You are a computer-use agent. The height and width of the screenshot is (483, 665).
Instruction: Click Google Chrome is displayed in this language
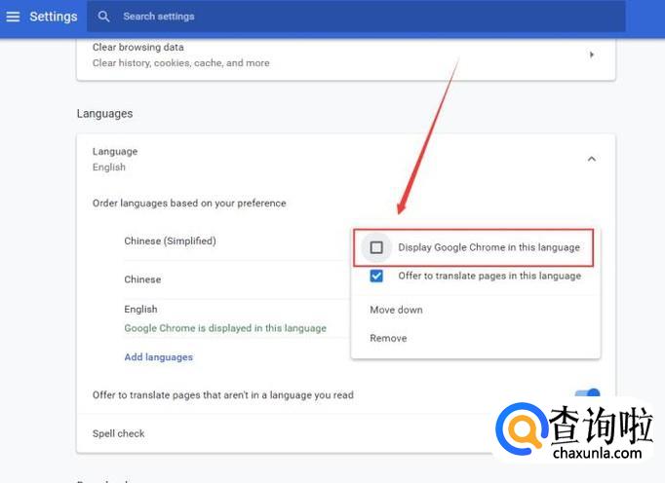(x=225, y=328)
